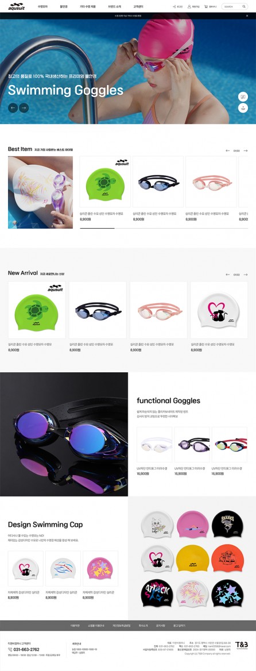Viewport: 256px width, 671px height.
Task: Open the 회사소개 footer link
Action: click(143, 626)
